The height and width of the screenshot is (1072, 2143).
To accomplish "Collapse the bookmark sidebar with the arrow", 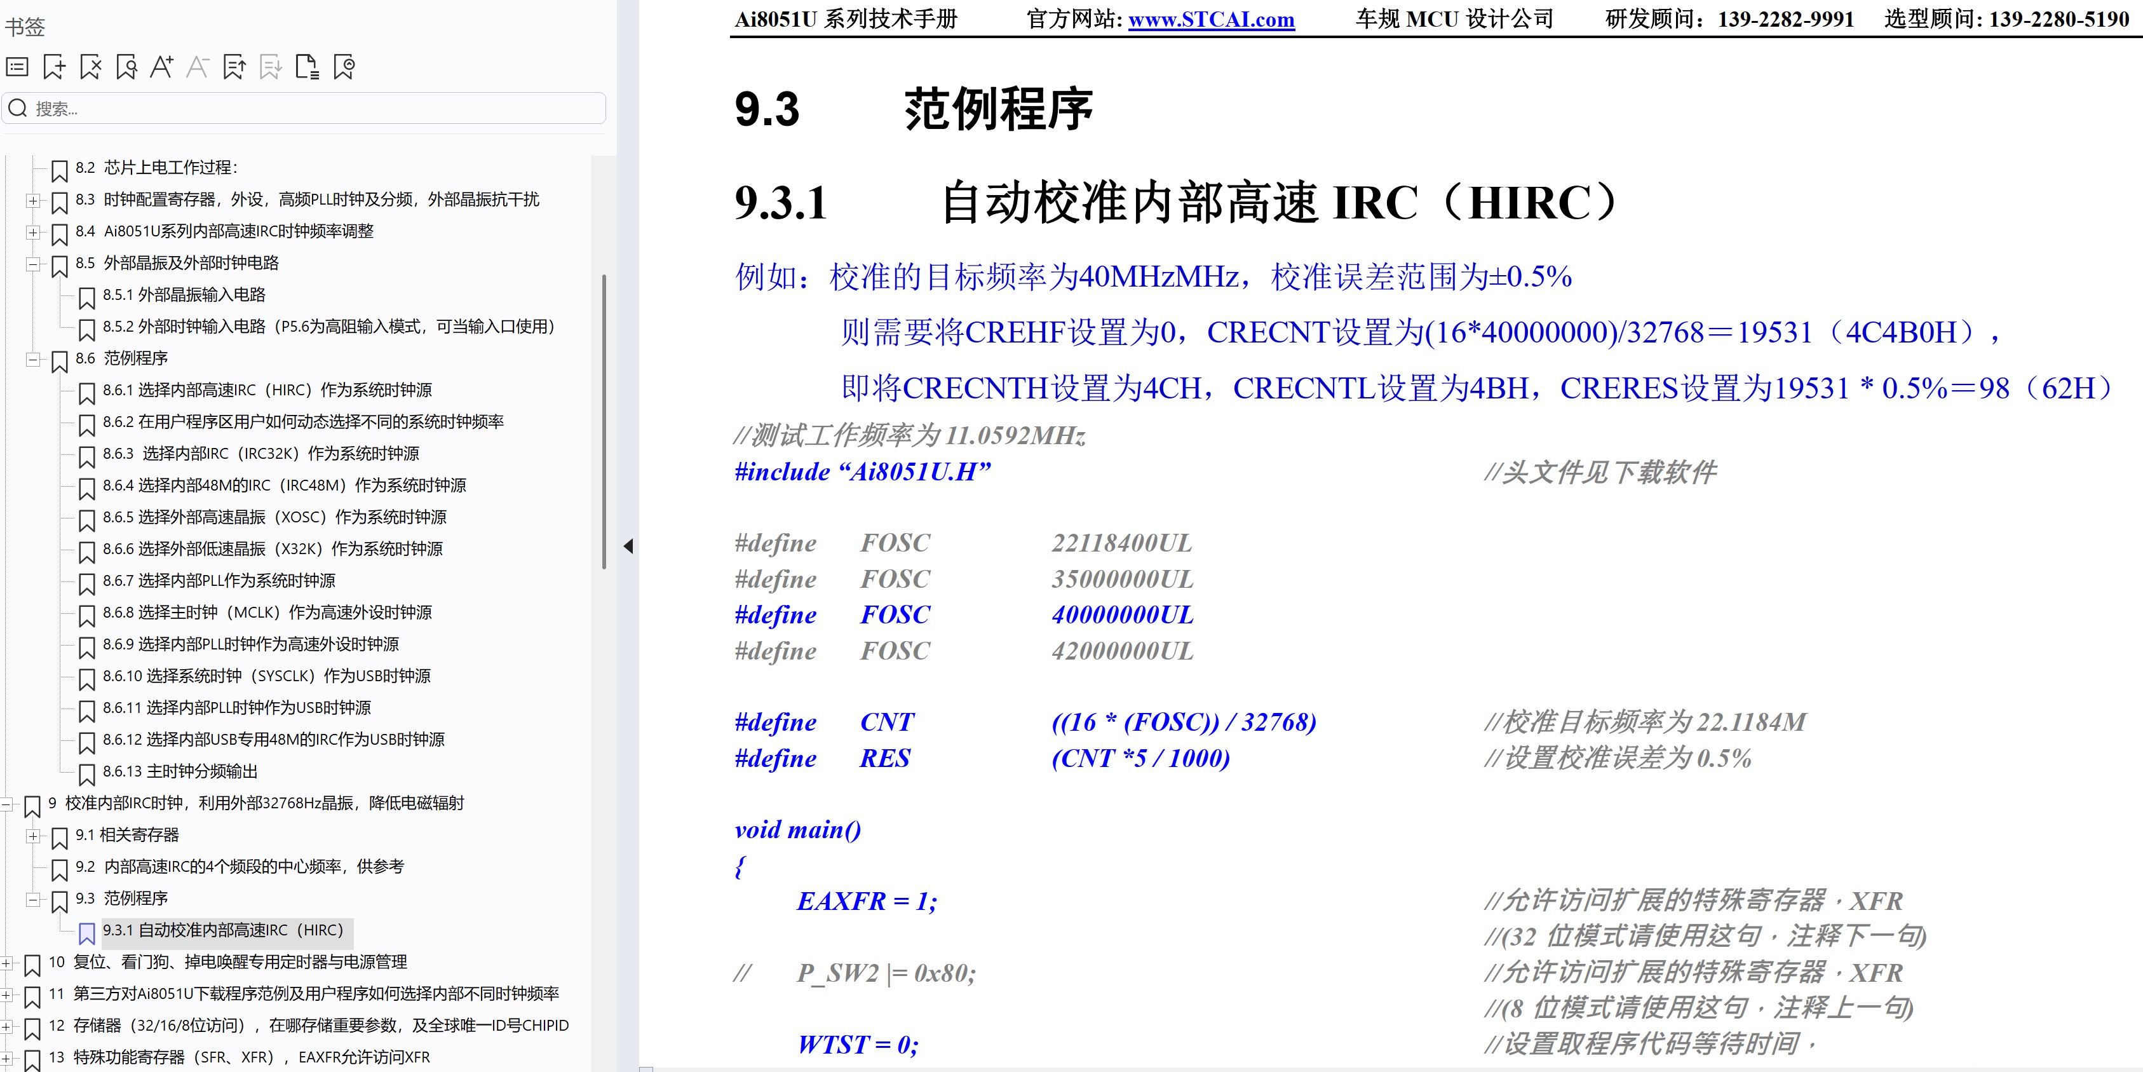I will [630, 547].
